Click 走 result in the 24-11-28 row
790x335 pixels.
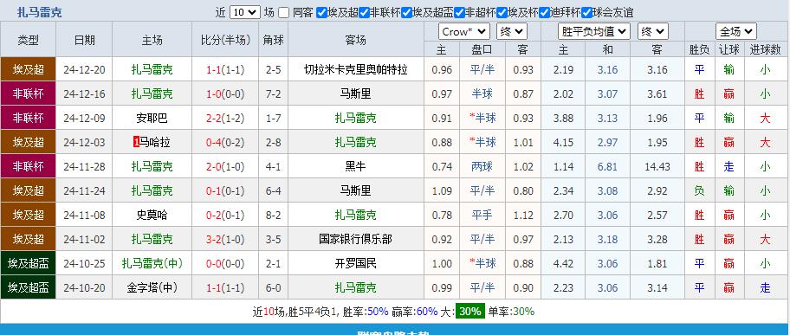[x=728, y=166]
